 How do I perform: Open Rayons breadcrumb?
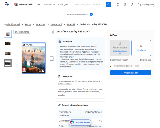point(28,24)
